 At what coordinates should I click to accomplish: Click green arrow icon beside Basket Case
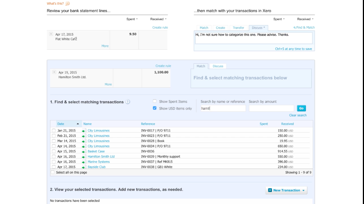pos(83,152)
